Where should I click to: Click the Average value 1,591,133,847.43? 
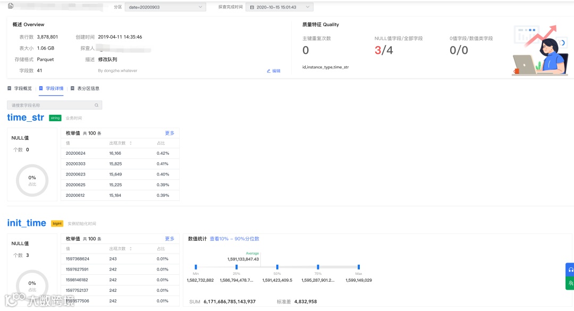pos(243,259)
